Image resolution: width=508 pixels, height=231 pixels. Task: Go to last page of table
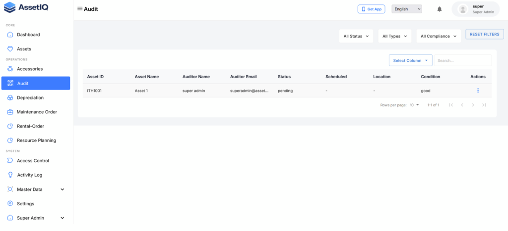tap(484, 105)
